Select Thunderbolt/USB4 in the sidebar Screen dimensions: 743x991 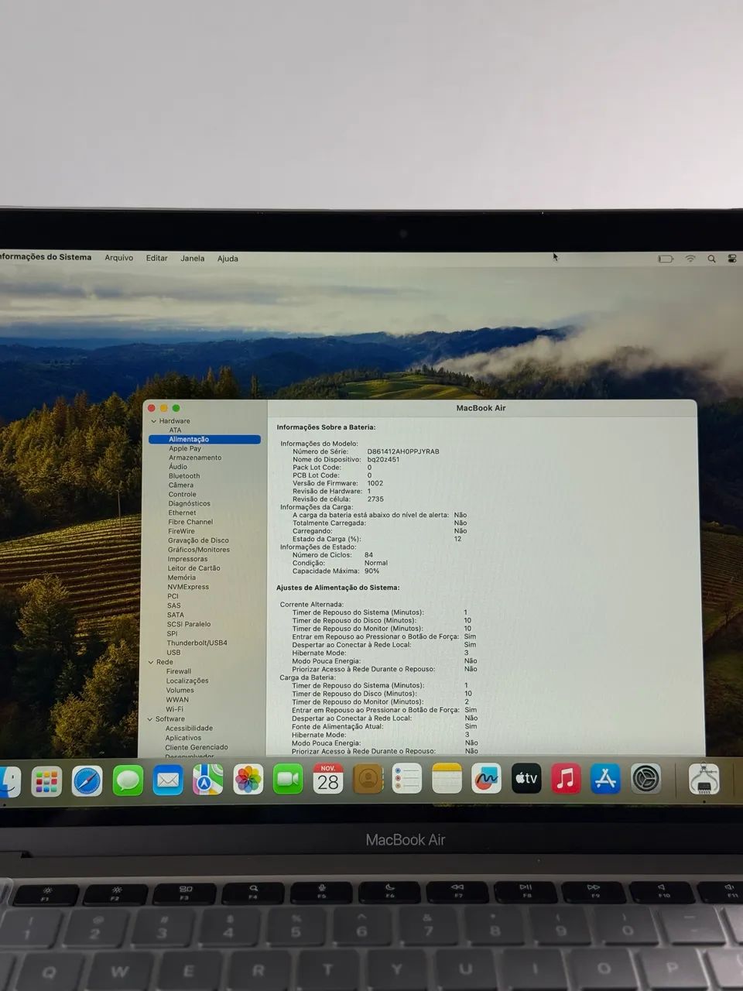point(197,643)
